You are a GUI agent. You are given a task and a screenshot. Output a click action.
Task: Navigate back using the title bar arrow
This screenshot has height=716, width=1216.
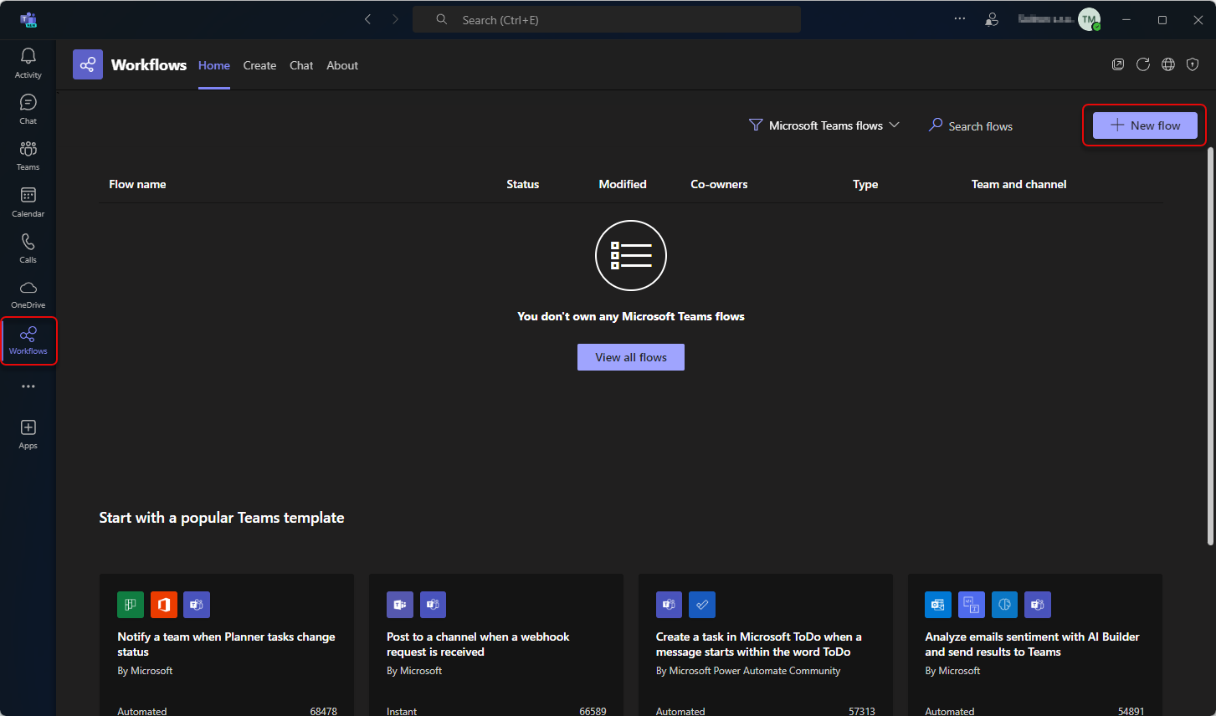pyautogui.click(x=367, y=19)
